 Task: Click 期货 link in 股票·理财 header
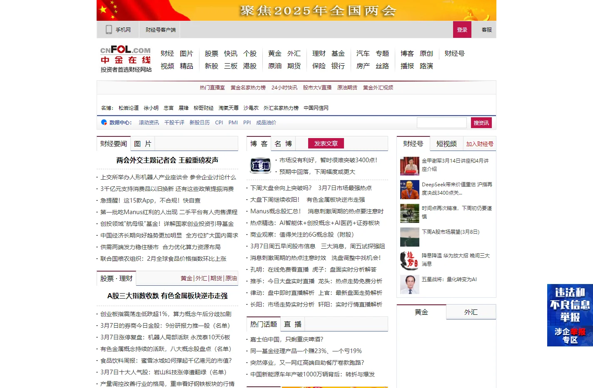216,278
